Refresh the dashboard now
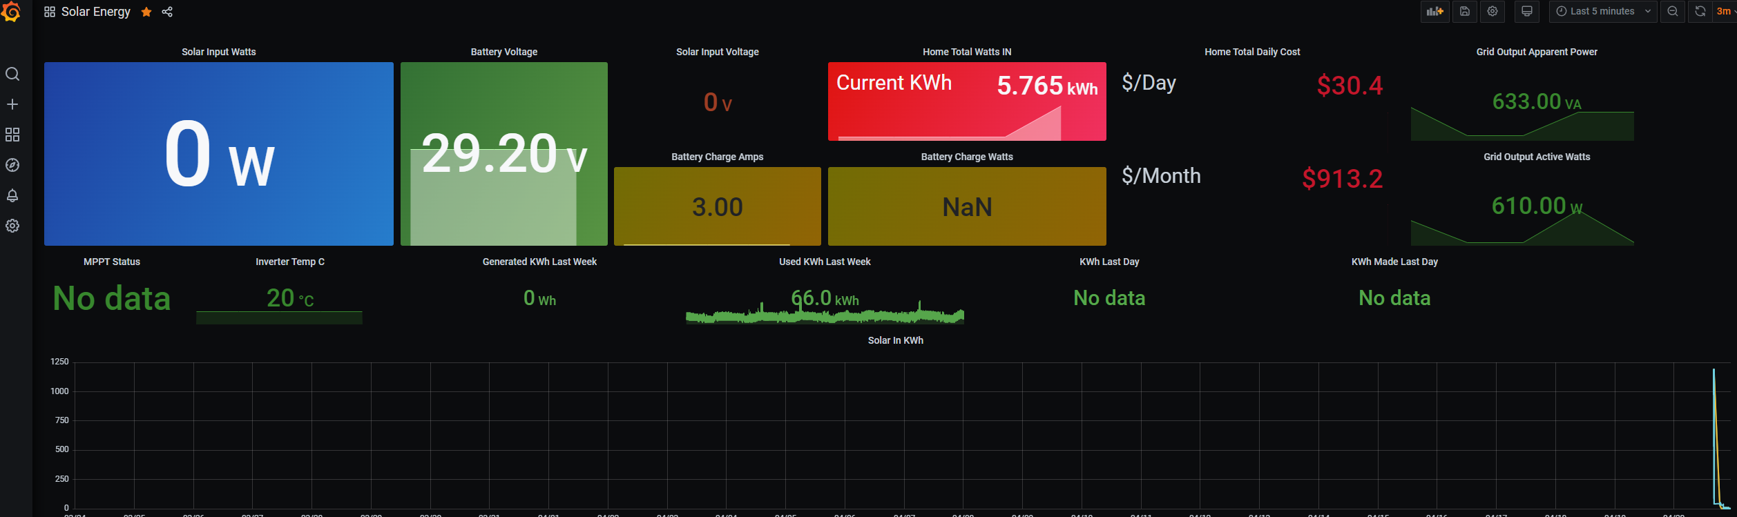 [1700, 11]
